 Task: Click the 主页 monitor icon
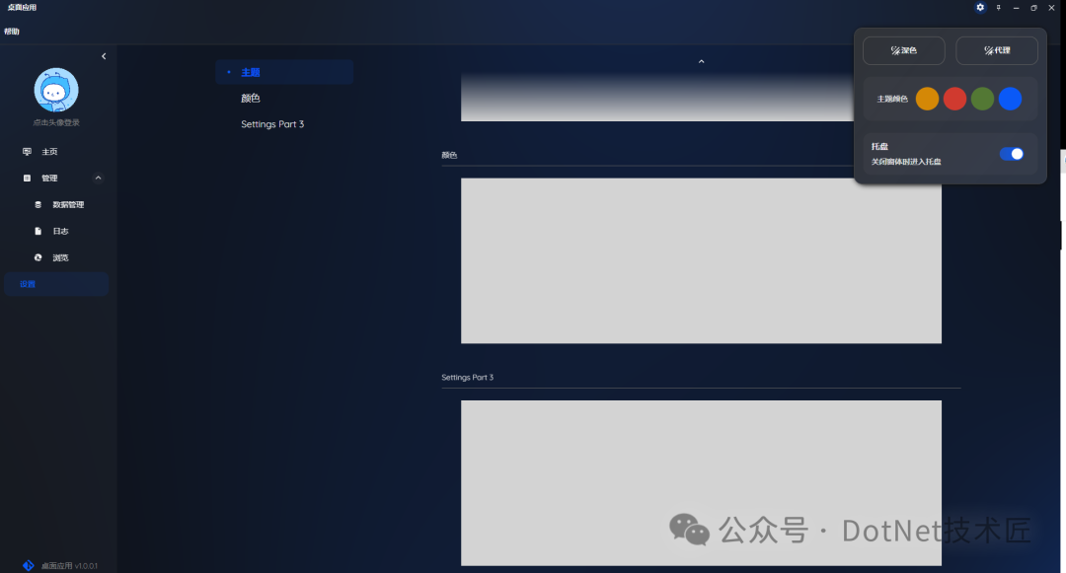click(x=28, y=152)
